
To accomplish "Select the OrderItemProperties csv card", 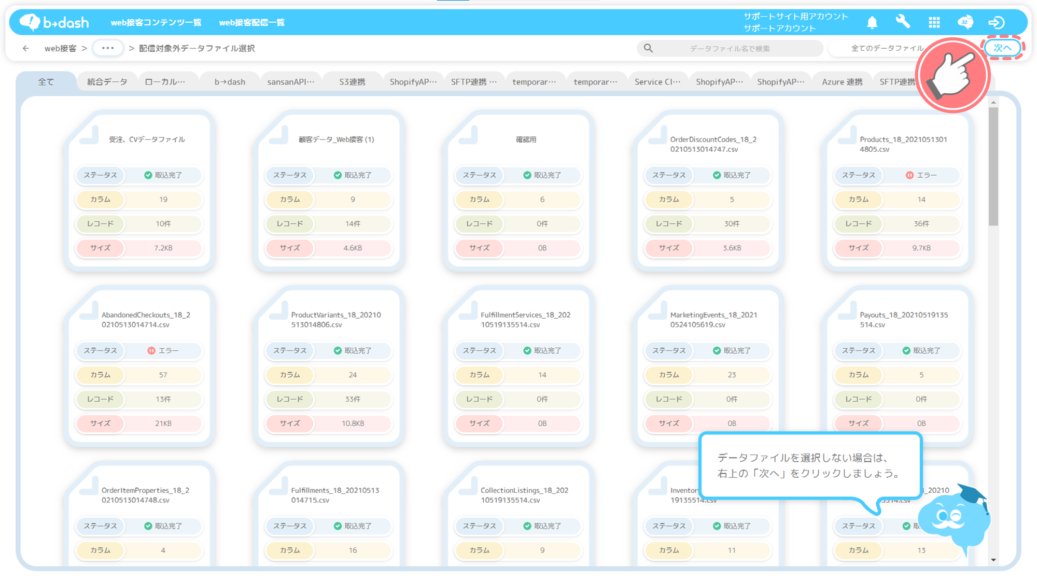I will (139, 514).
